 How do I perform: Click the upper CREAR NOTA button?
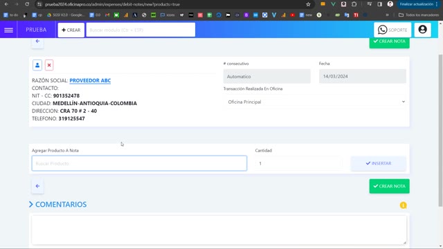(389, 42)
